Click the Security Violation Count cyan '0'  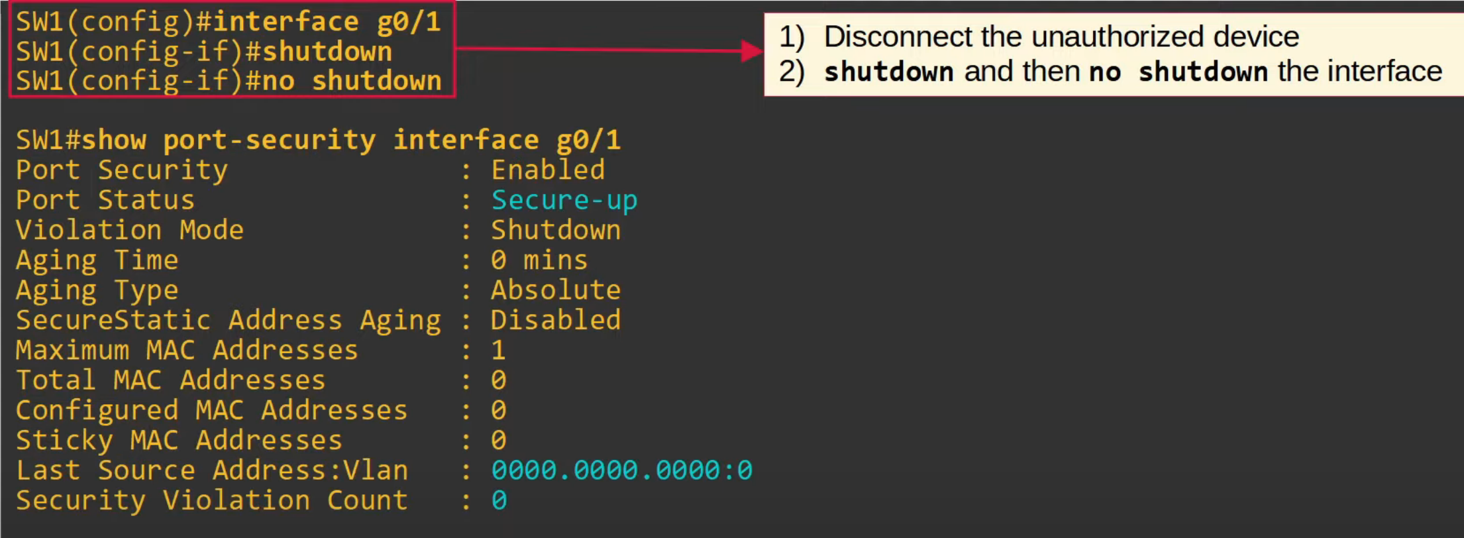coord(499,500)
